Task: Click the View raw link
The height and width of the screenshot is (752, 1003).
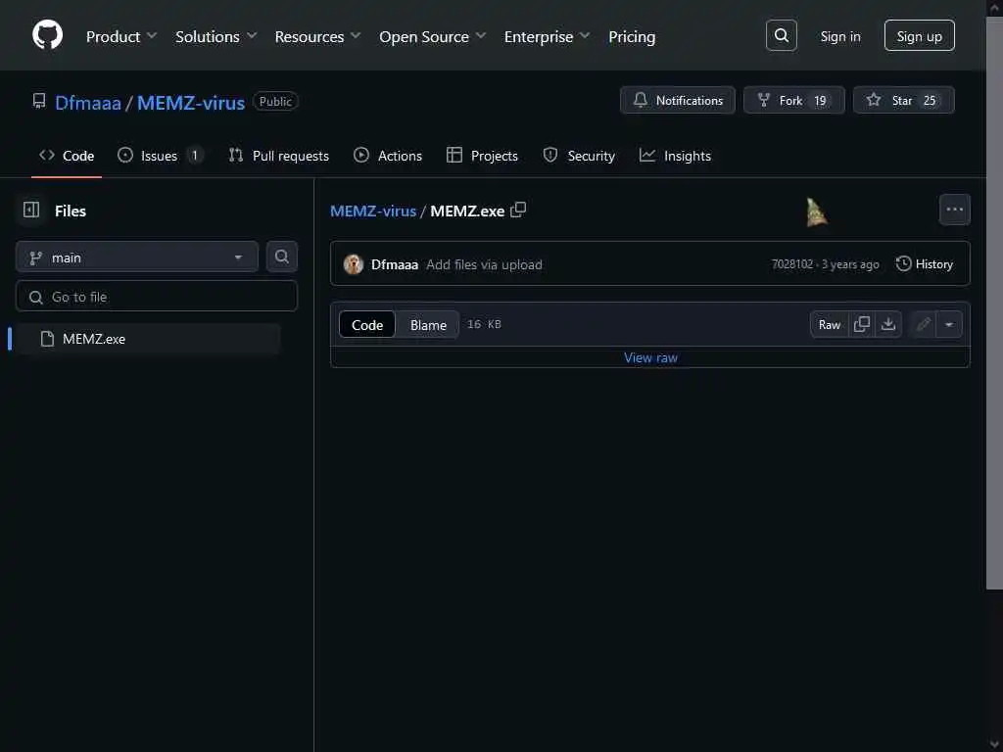Action: (x=650, y=357)
